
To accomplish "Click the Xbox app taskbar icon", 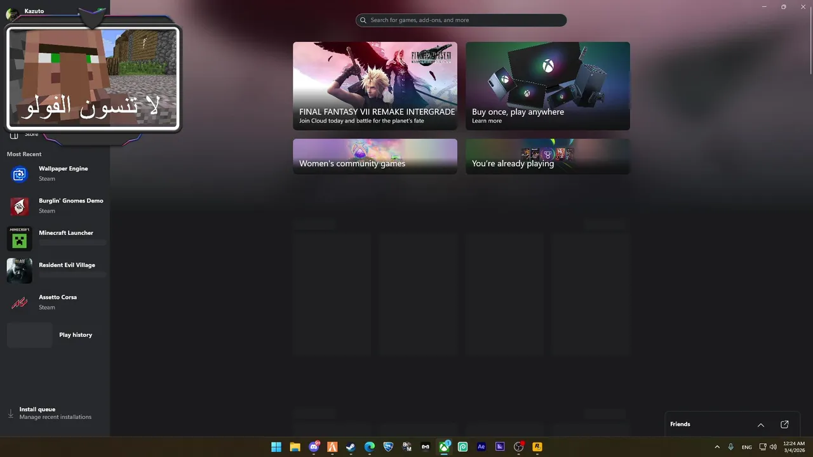I will [444, 447].
